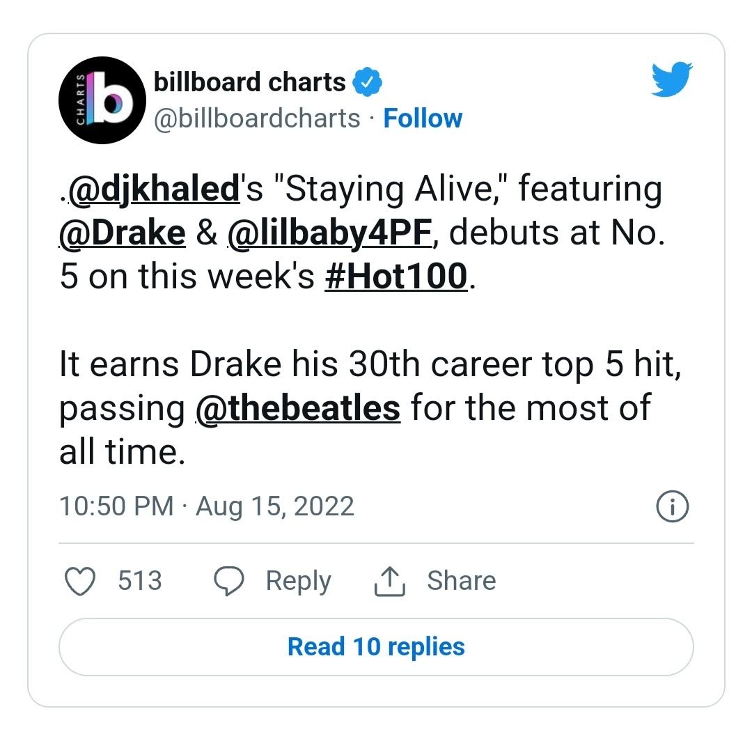Open the @thebeatles mention
The image size is (752, 741).
pyautogui.click(x=297, y=408)
